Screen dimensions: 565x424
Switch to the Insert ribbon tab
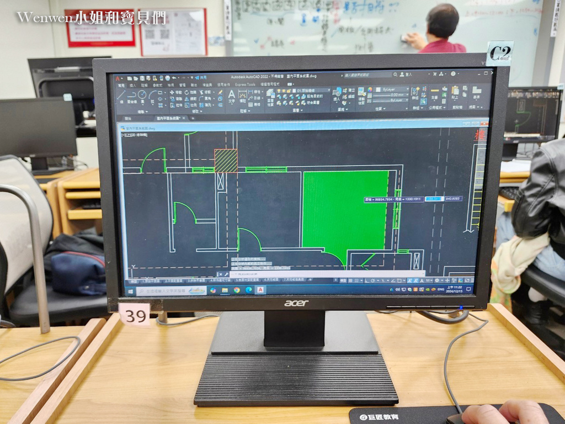tap(132, 85)
